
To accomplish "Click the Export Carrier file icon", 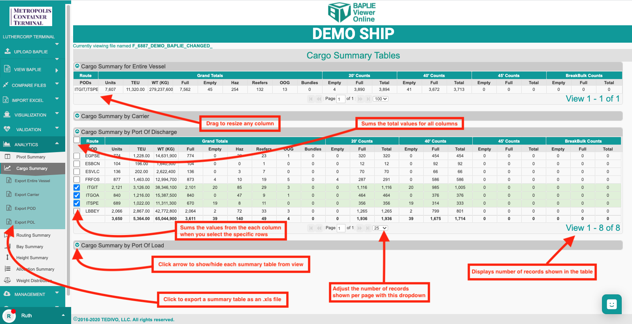I will click(x=9, y=194).
